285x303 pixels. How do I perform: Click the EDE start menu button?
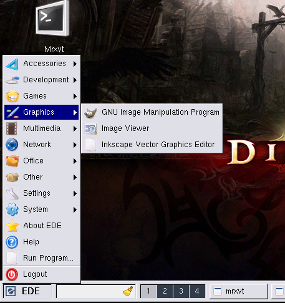(27, 291)
